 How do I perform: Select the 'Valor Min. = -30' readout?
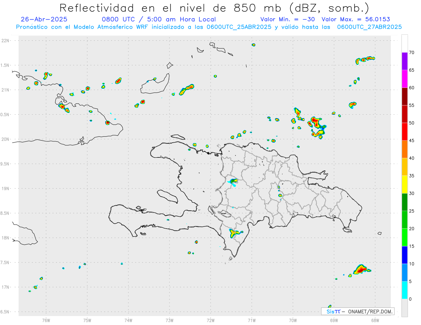pos(288,19)
